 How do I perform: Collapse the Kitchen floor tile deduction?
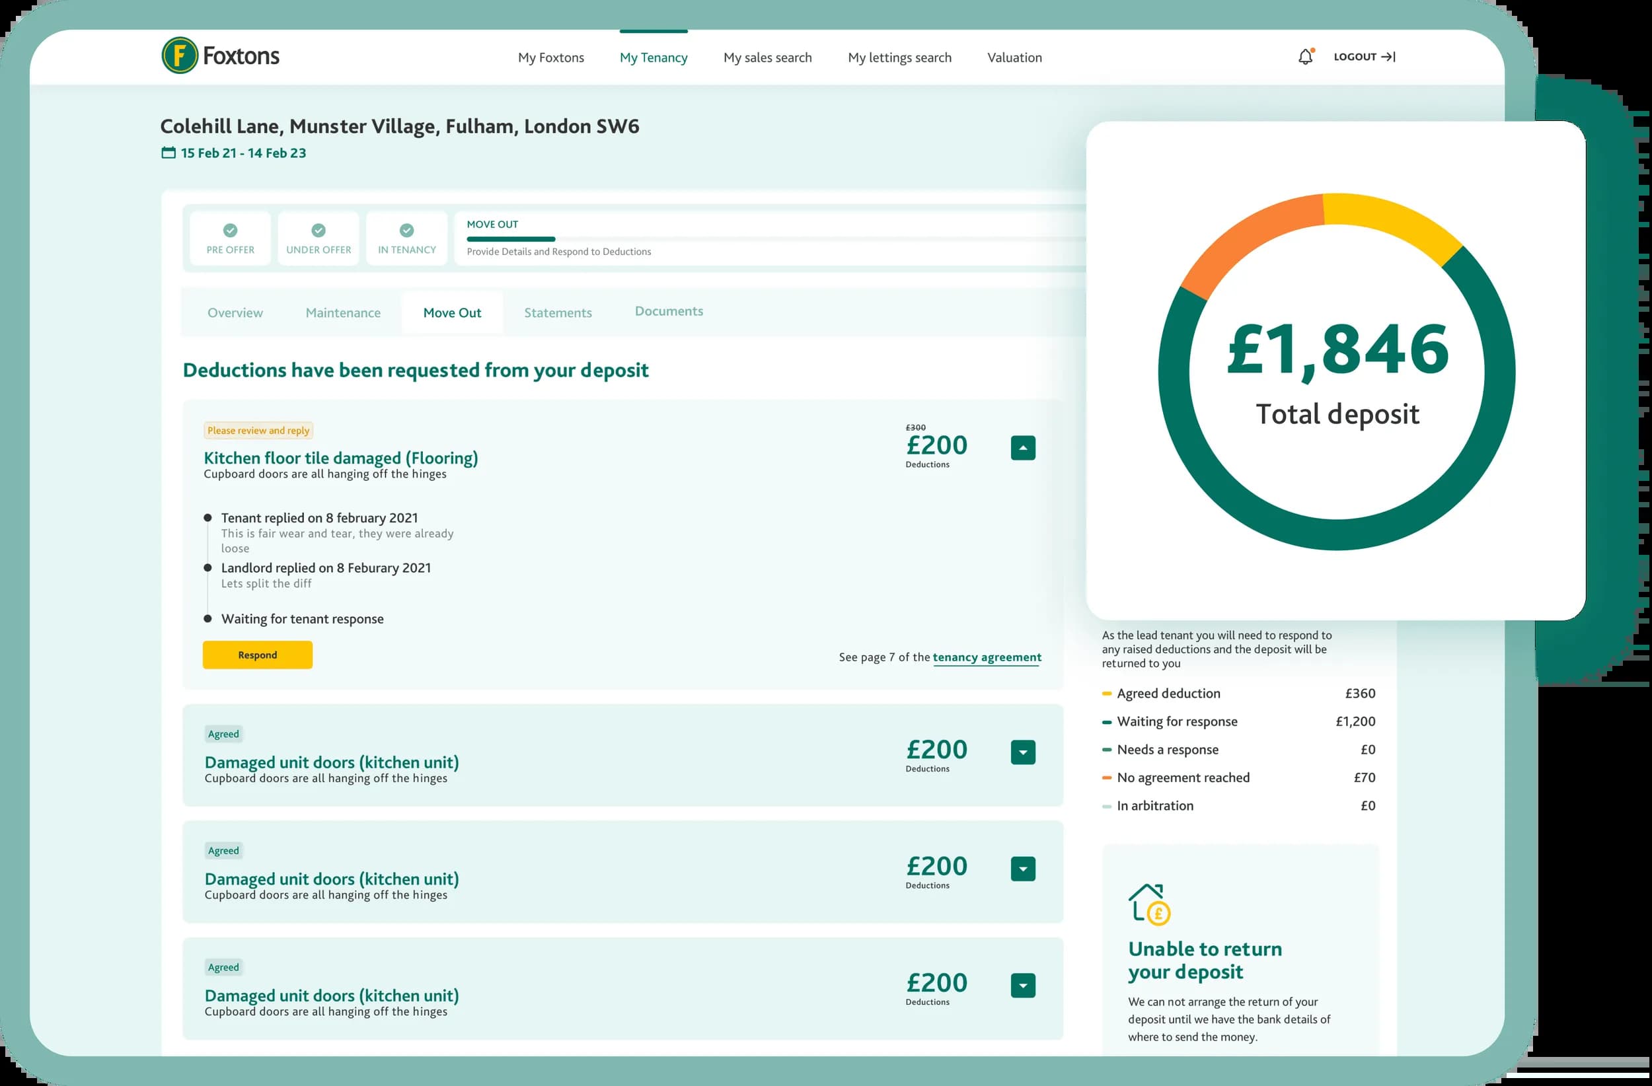[1022, 449]
